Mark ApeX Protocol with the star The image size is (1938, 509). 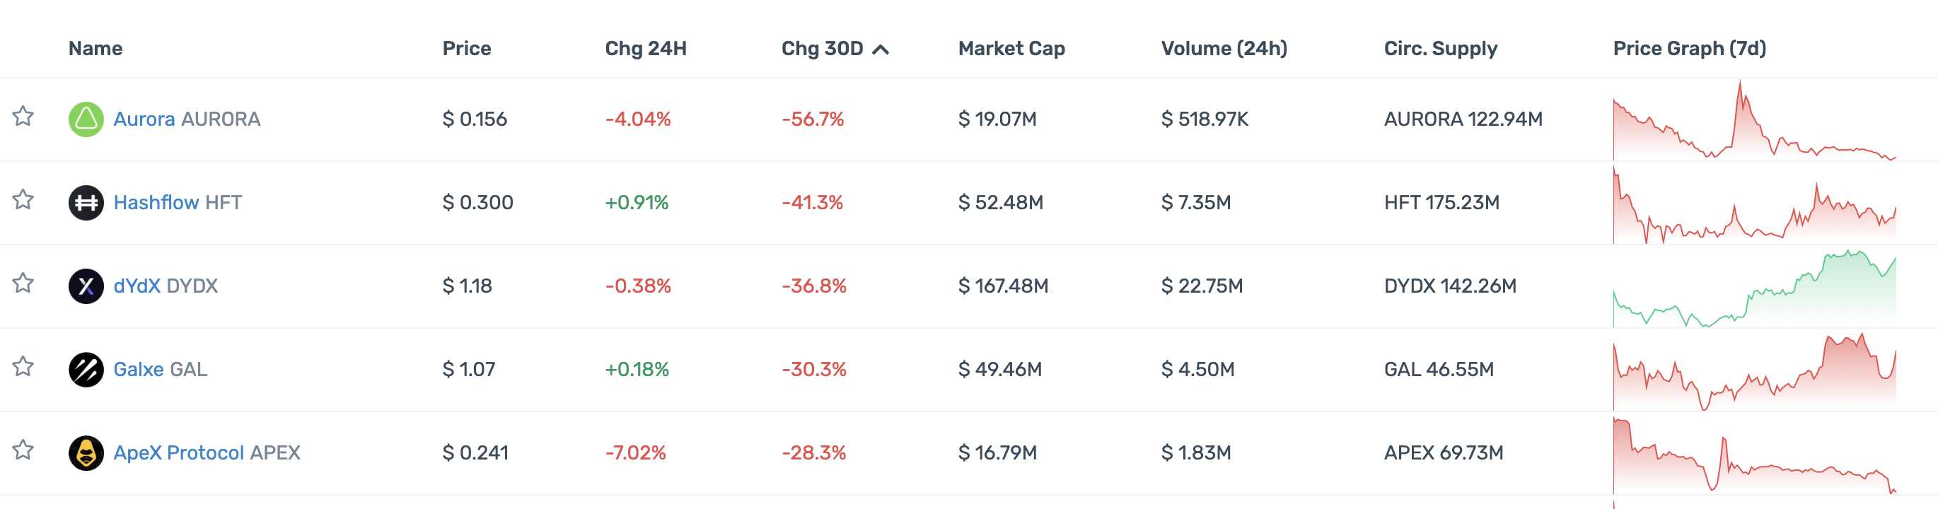tap(23, 450)
